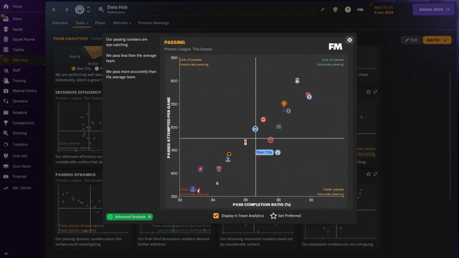The width and height of the screenshot is (459, 258).
Task: Select the Data Hub sidebar icon
Action: click(6, 60)
